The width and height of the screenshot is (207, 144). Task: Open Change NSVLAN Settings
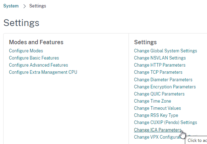click(x=160, y=58)
